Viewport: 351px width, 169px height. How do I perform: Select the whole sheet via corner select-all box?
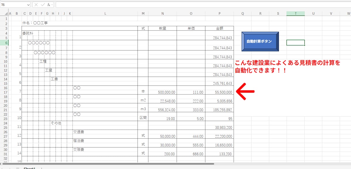(x=4, y=13)
